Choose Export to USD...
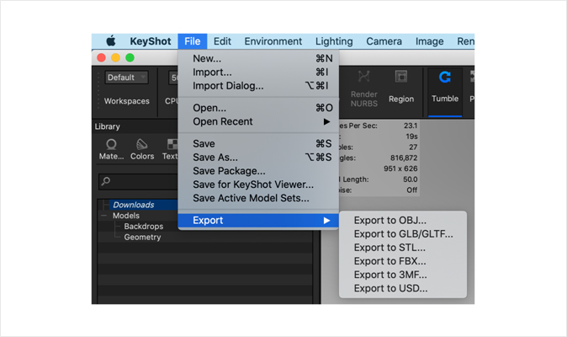567x337 pixels. pyautogui.click(x=403, y=288)
